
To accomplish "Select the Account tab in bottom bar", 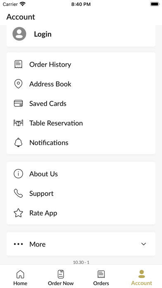I will 142,278.
